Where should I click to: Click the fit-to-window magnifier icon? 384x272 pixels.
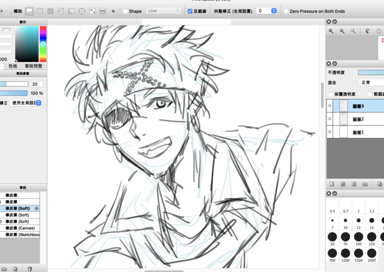[353, 31]
